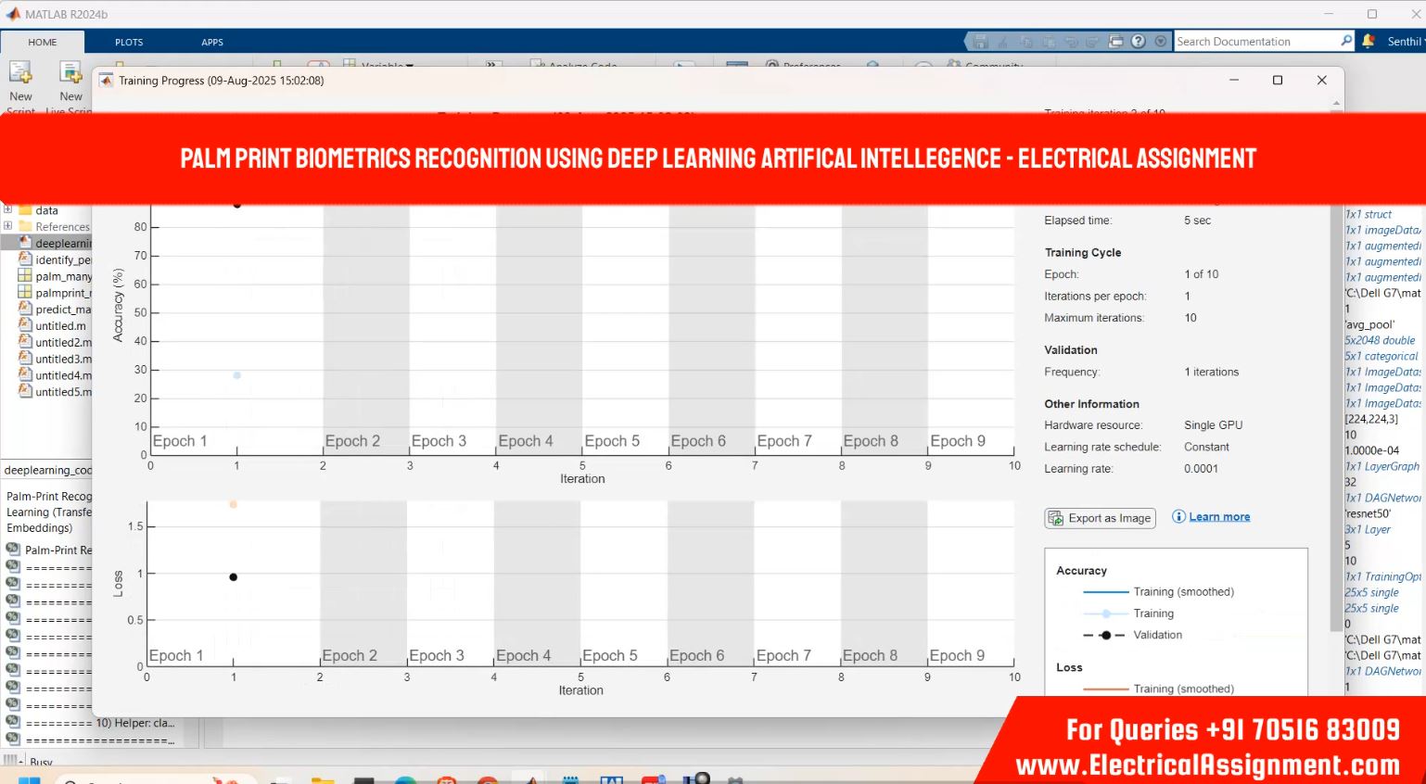Open the Senthil account dropdown

(1404, 42)
